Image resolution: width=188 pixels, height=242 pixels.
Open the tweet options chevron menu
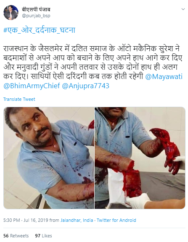tap(183, 9)
